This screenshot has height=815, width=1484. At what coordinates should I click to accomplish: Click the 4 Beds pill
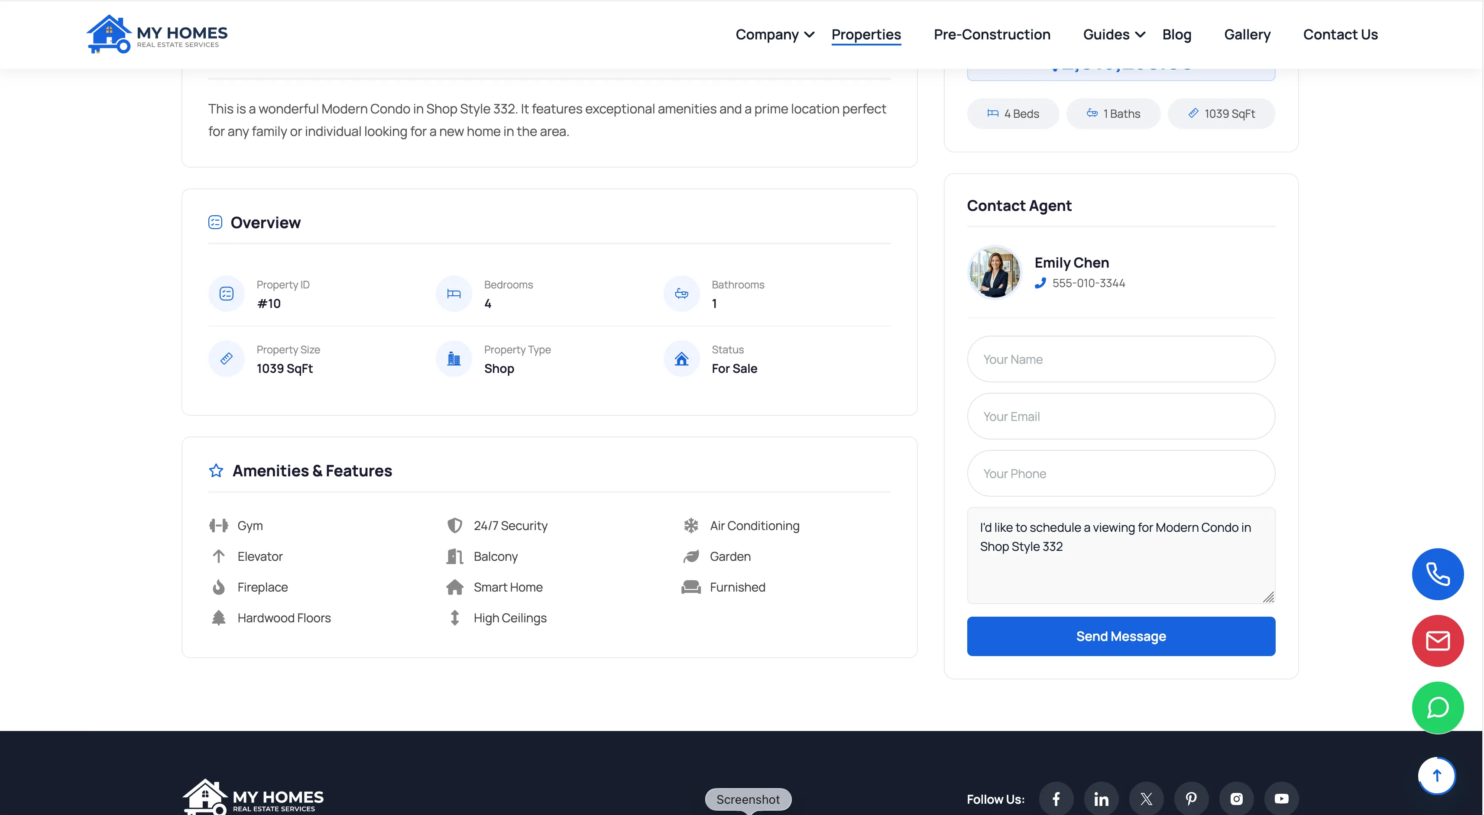(1013, 113)
